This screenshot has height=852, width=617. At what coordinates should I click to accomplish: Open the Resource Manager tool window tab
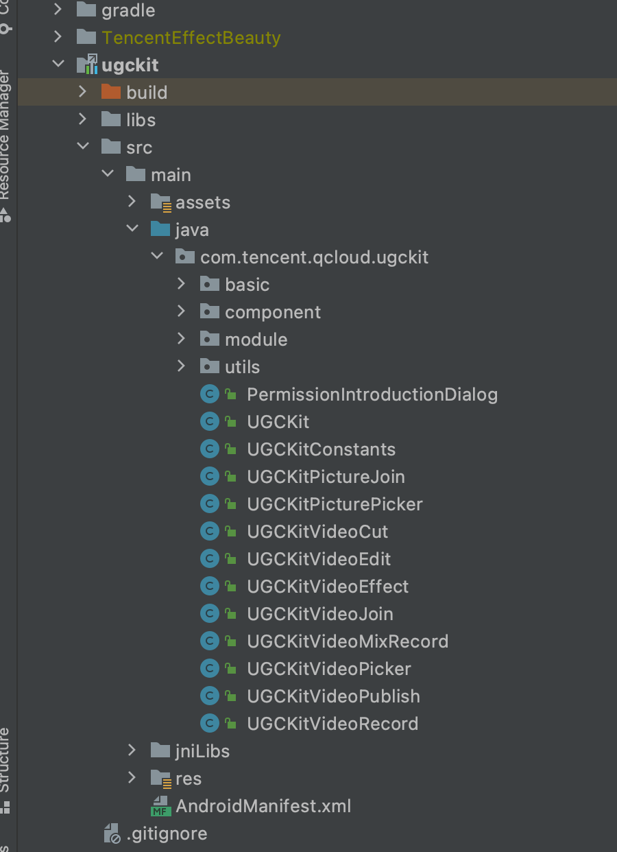pos(5,134)
